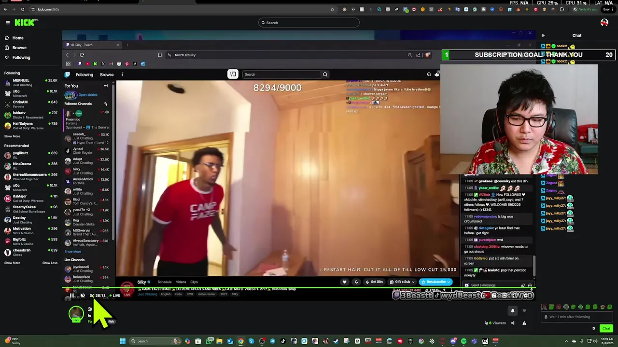Click the Resubscribe button
Image resolution: width=618 pixels, height=347 pixels.
[x=435, y=282]
